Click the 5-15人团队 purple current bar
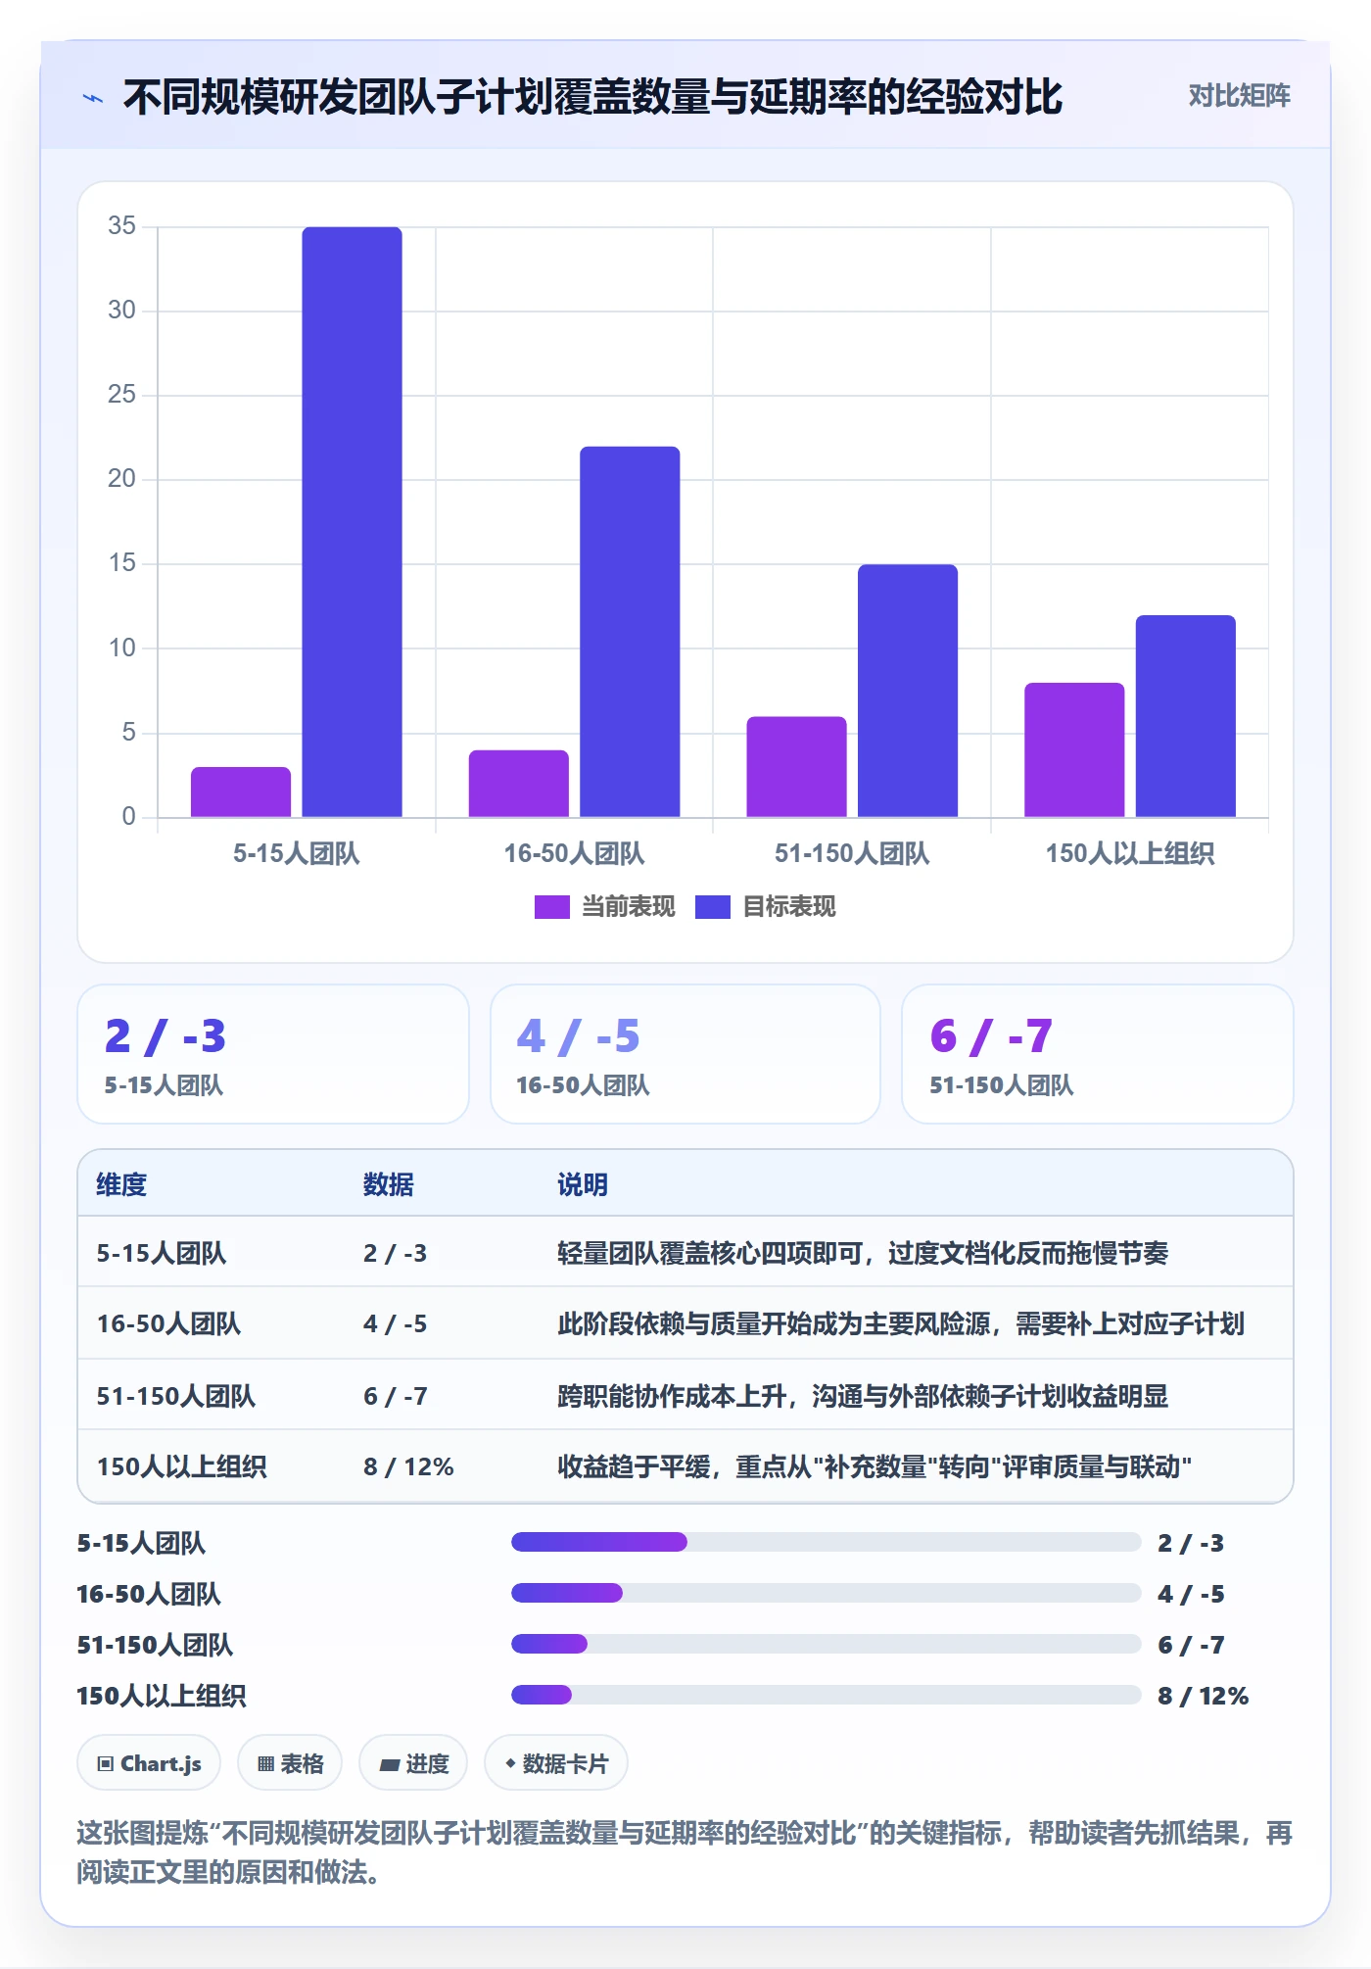1371x1969 pixels. (241, 792)
